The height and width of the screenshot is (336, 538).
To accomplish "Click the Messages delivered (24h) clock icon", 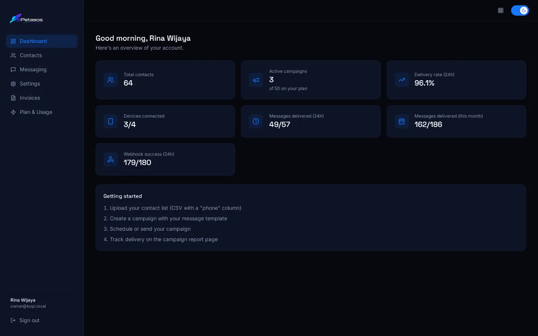I will coord(256,121).
